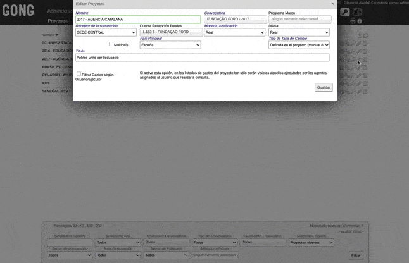Click the info icon below the header

360,21
